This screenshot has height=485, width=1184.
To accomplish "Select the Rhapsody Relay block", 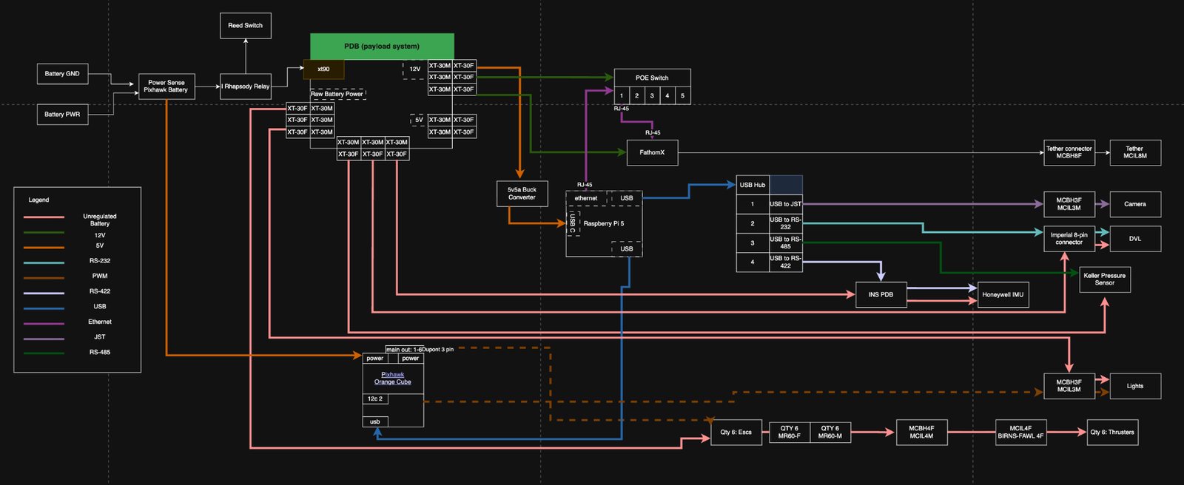I will 246,87.
